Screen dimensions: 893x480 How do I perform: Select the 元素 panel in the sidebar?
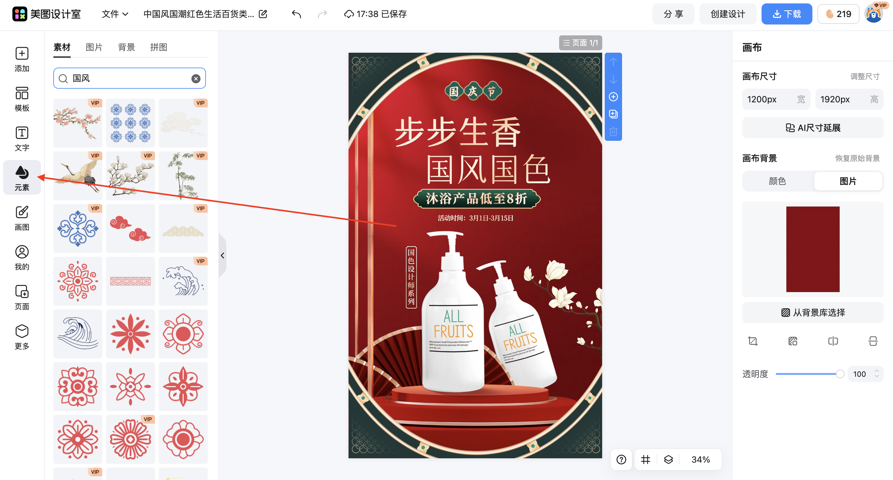pyautogui.click(x=21, y=177)
